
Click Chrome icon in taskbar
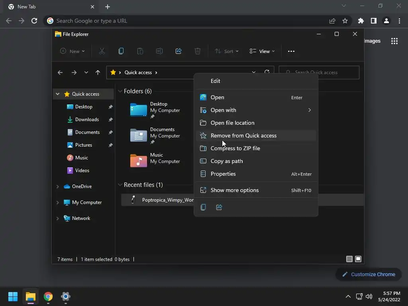(x=48, y=296)
